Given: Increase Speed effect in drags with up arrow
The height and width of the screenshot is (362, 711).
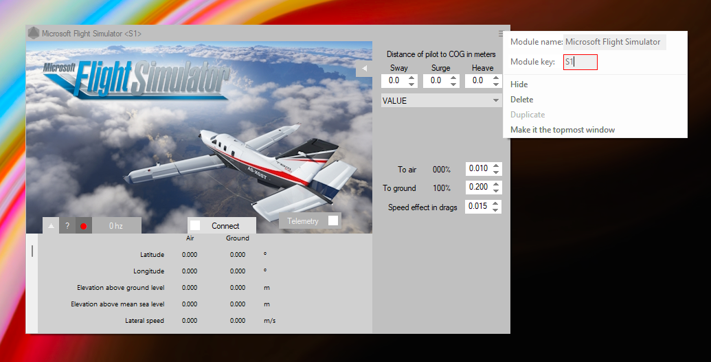Looking at the screenshot, I should tap(495, 204).
